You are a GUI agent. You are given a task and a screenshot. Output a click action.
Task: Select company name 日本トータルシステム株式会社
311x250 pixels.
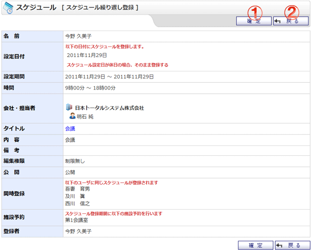pyautogui.click(x=109, y=108)
